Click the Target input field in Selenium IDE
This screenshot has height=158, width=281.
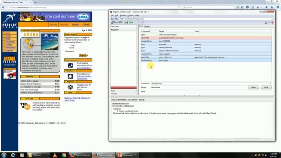pyautogui.click(x=198, y=87)
